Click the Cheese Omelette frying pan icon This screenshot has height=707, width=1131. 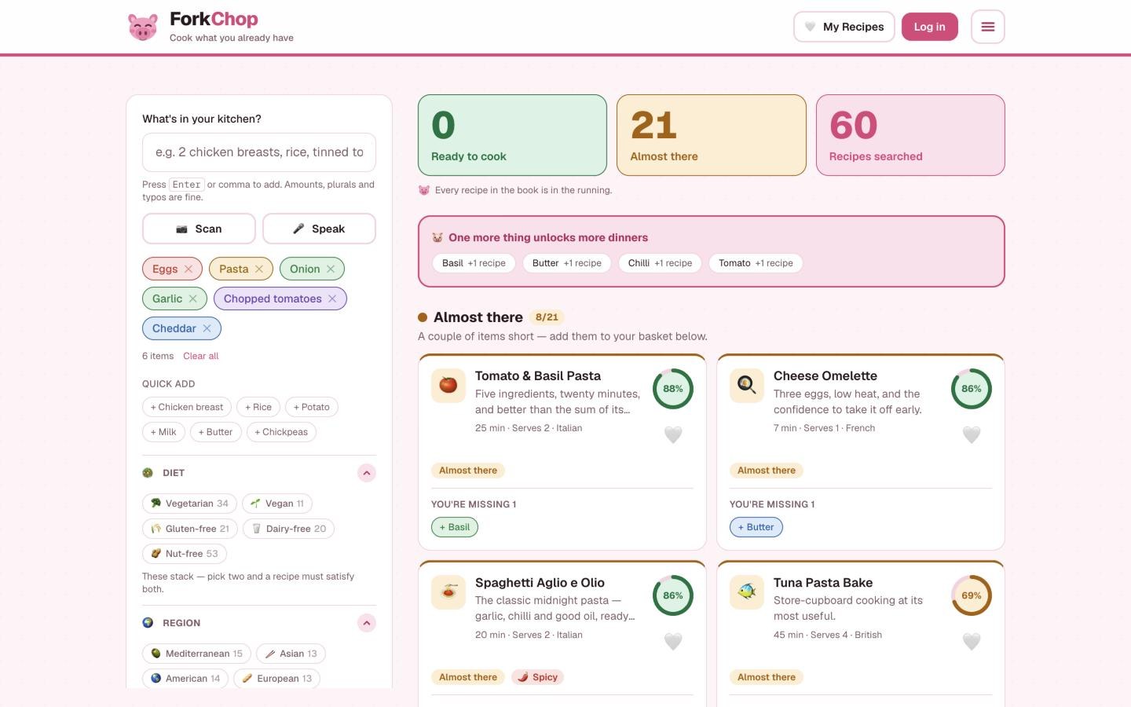click(x=747, y=386)
